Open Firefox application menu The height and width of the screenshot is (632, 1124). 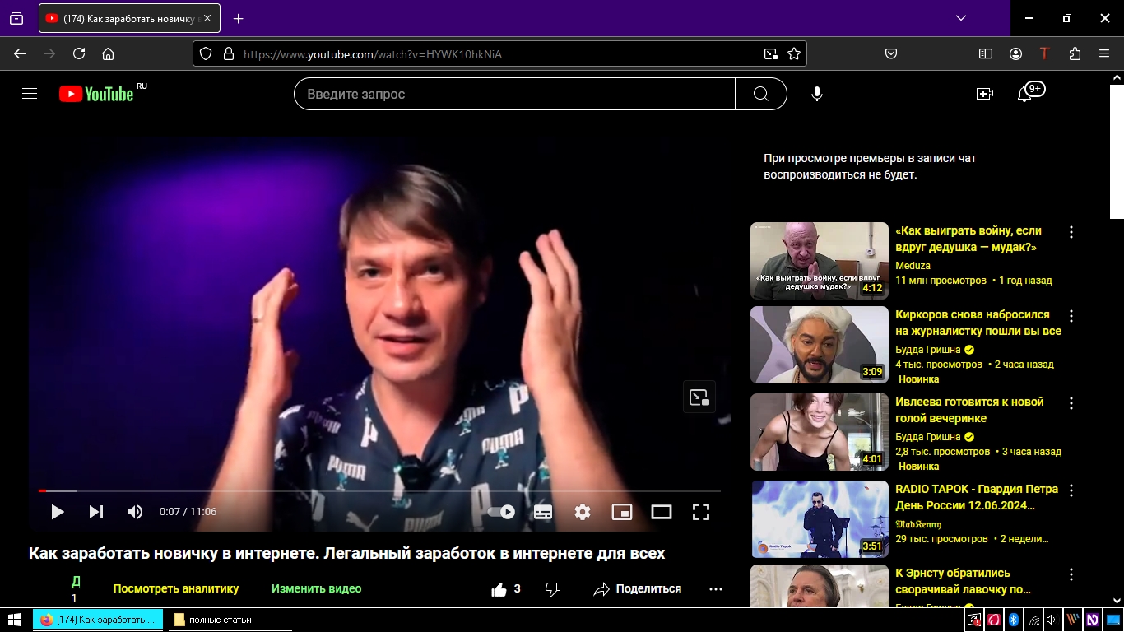pos(1104,53)
